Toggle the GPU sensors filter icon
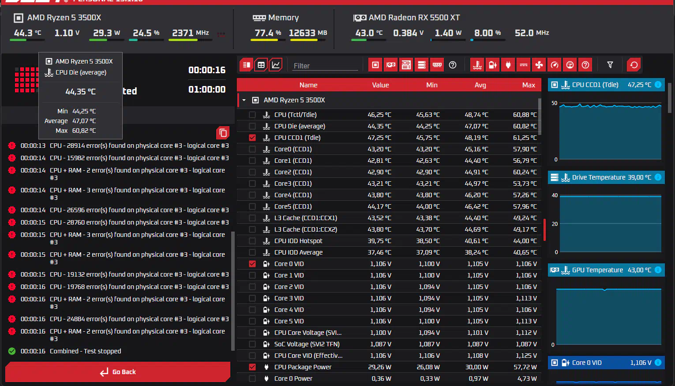675x386 pixels. pos(391,65)
